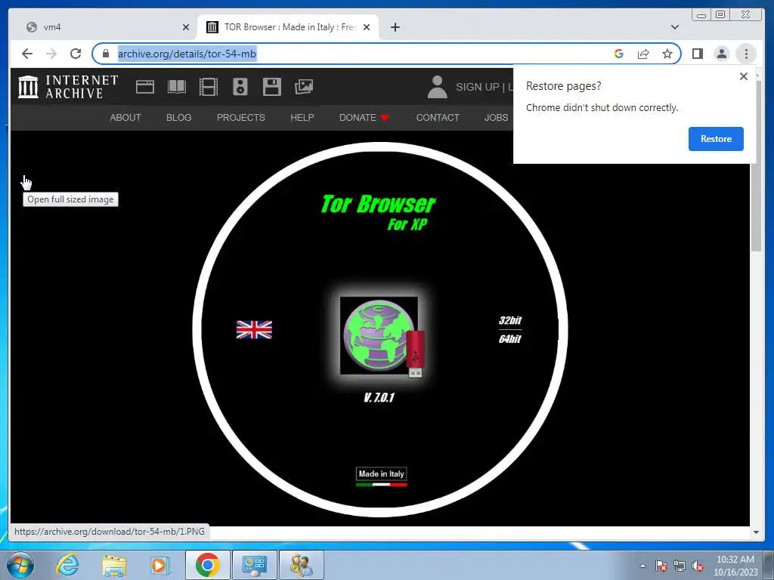Open the HELP menu item
774x580 pixels.
(302, 117)
